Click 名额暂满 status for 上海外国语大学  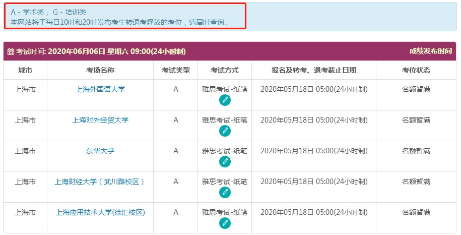click(416, 89)
